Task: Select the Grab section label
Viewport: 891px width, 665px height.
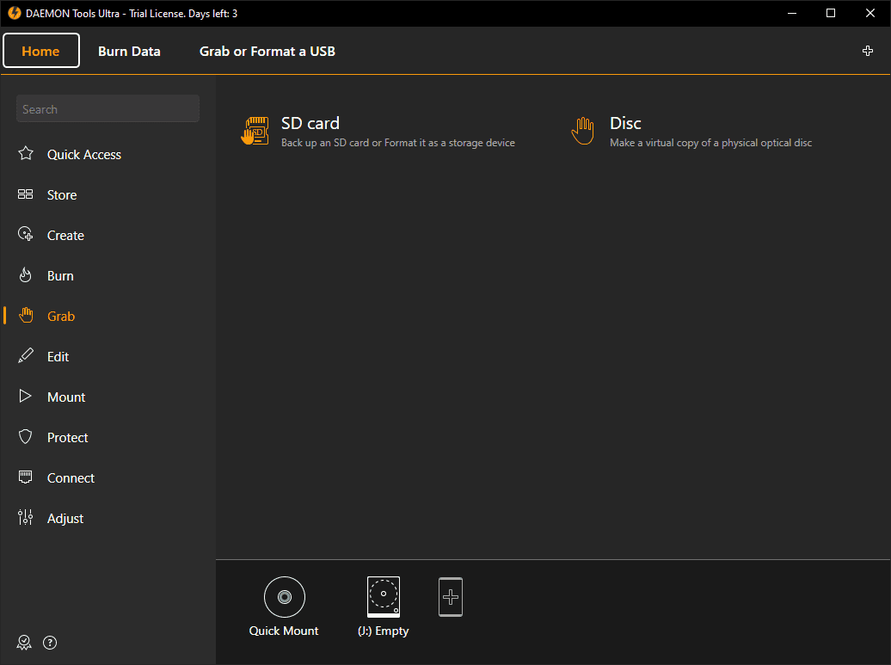Action: 61,316
